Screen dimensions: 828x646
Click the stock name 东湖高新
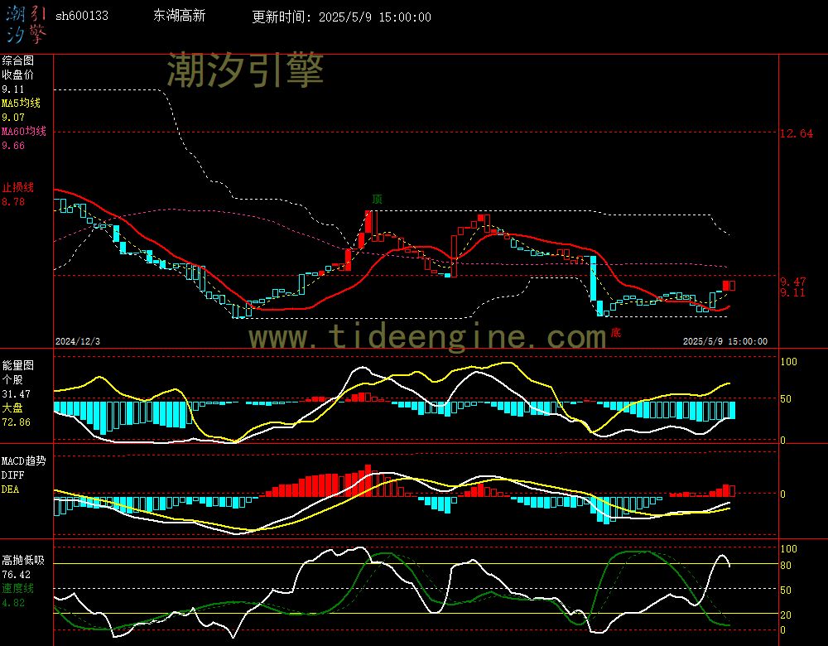pyautogui.click(x=179, y=16)
